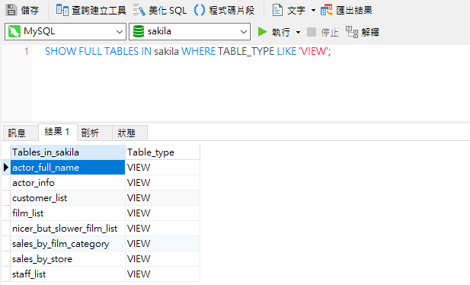
Task: Click Export Result (匯出結果) icon
Action: pyautogui.click(x=326, y=10)
